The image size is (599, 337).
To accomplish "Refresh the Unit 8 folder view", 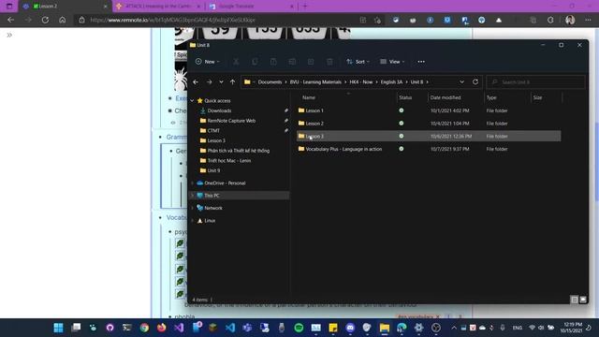I will 475,81.
